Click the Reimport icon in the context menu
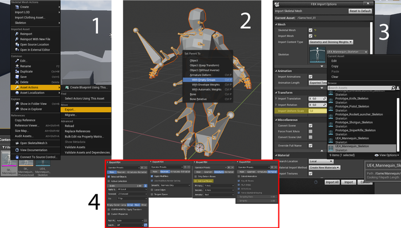 [17, 34]
